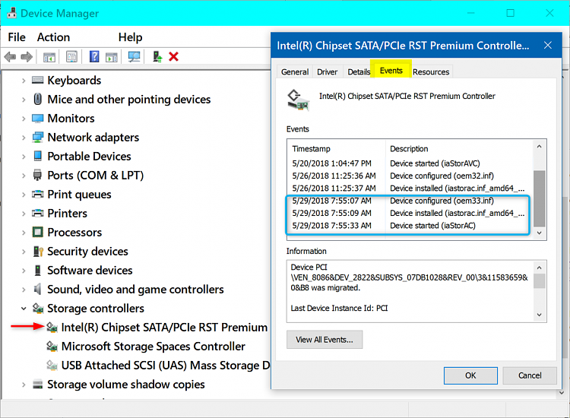Click Scan for hardware changes monitor icon
The image size is (570, 418).
point(134,57)
